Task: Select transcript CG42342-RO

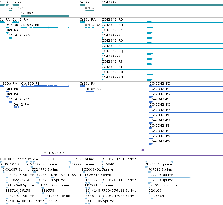Action: pos(112,41)
